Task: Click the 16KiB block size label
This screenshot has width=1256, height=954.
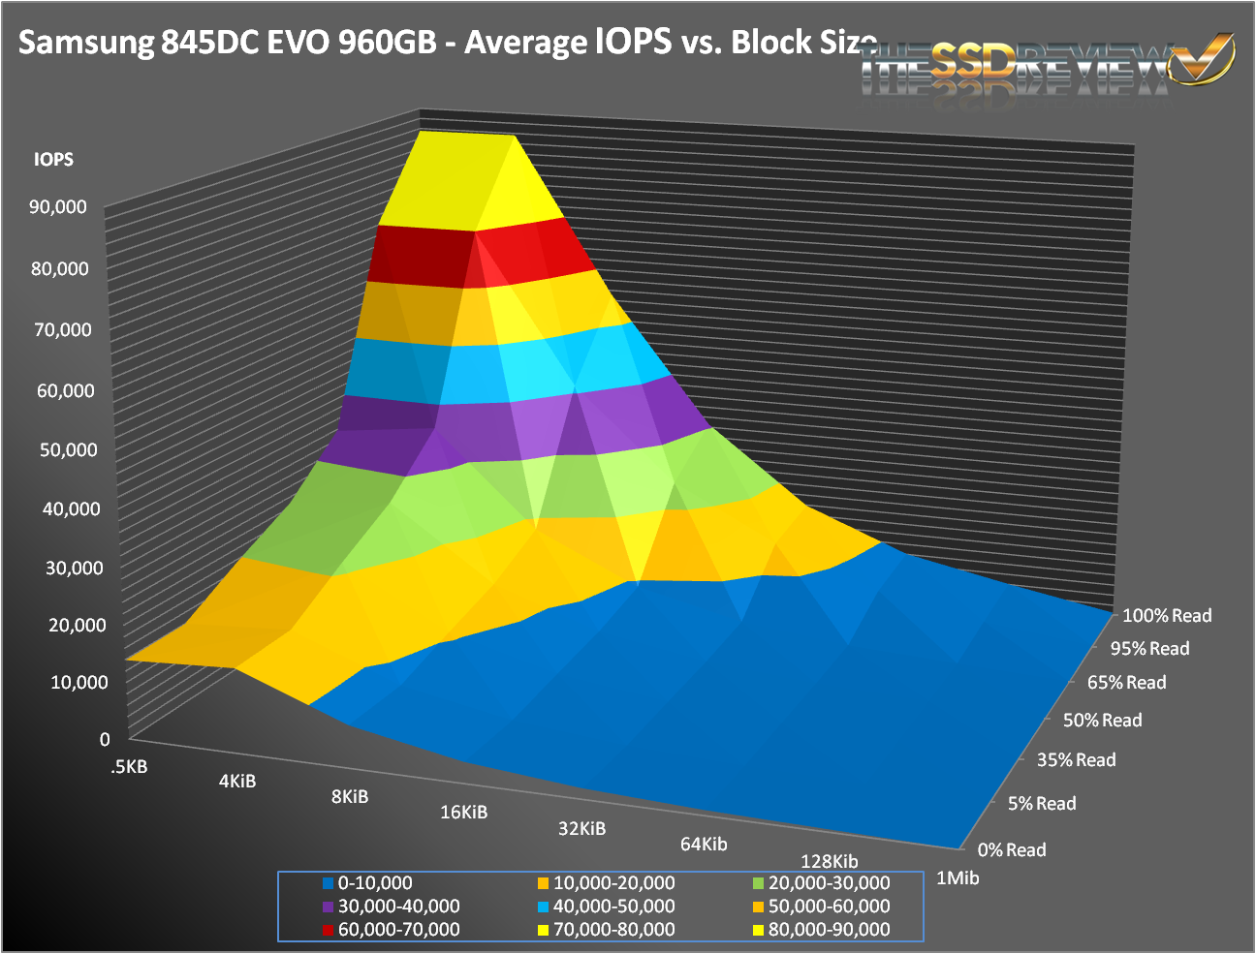Action: 463,813
